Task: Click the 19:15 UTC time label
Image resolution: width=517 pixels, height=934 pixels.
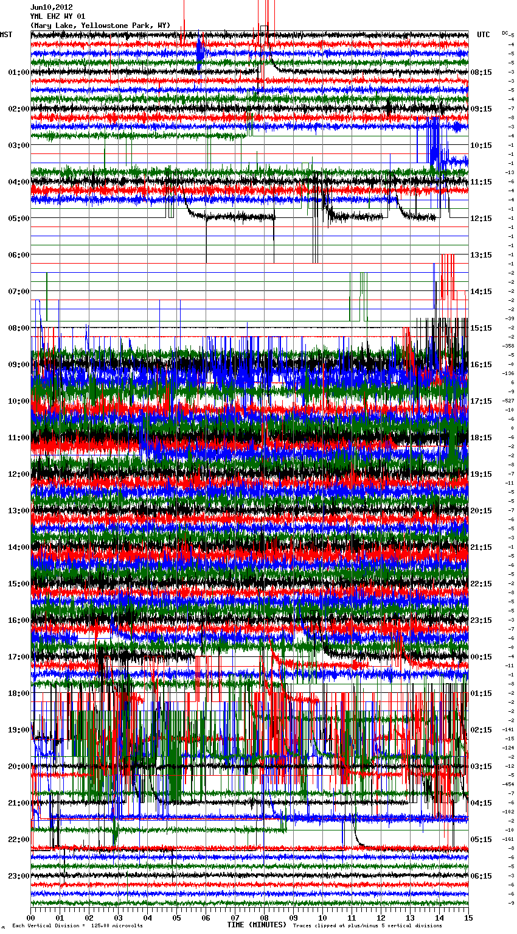Action: pos(481,474)
